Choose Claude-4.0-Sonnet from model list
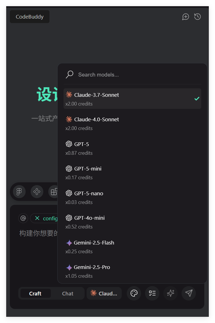Image resolution: width=215 pixels, height=323 pixels. (132, 123)
